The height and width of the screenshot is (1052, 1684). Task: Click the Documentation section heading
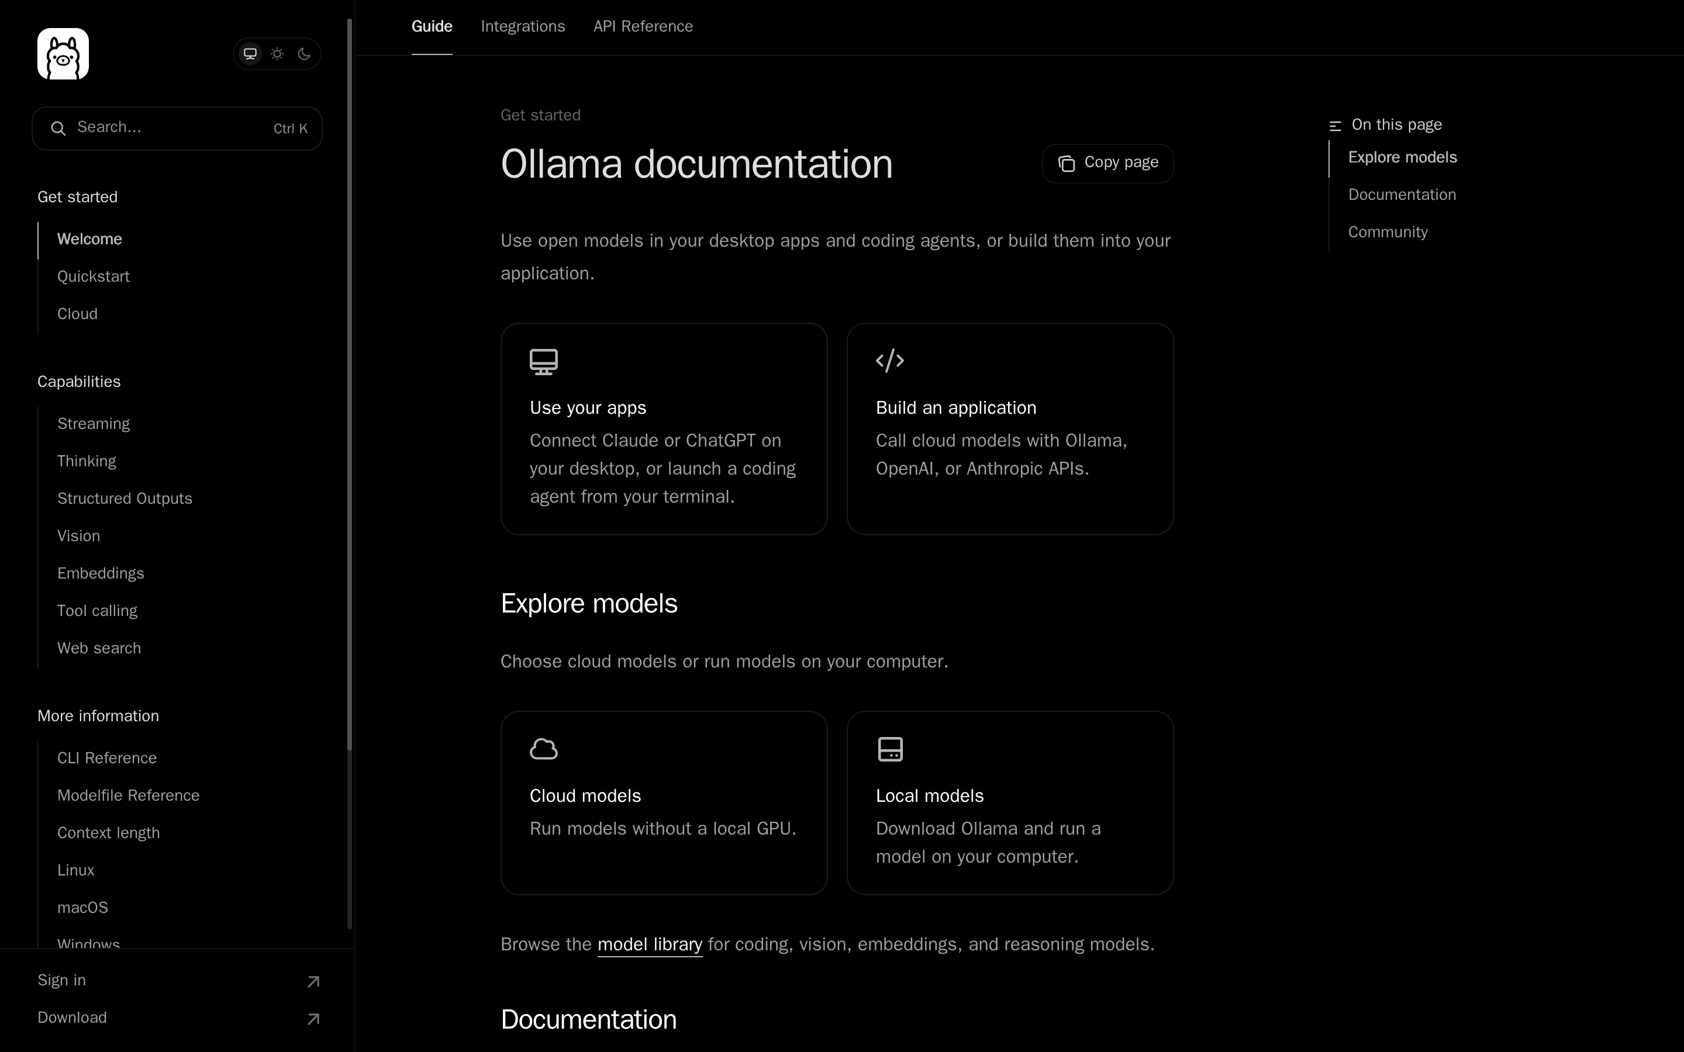(588, 1020)
